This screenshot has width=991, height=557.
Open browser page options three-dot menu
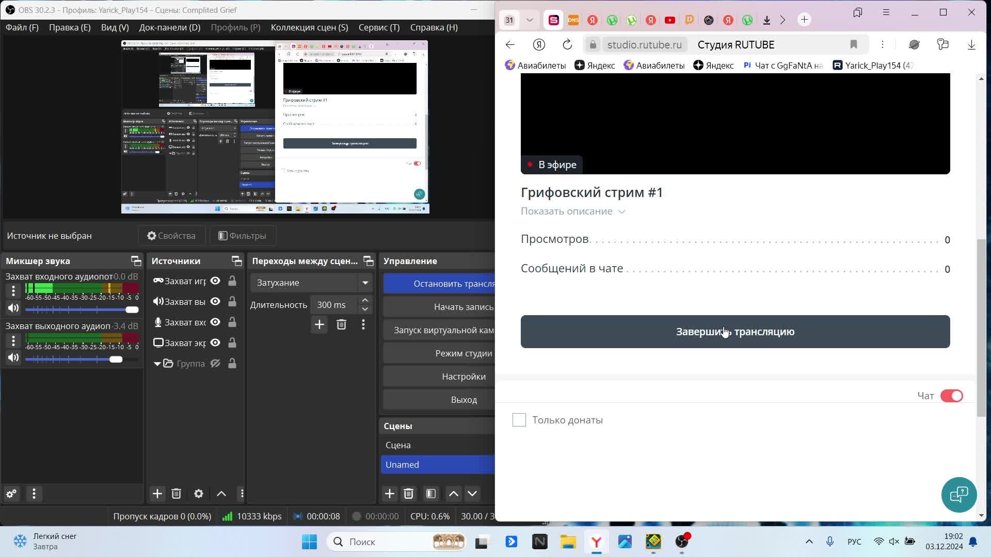883,45
